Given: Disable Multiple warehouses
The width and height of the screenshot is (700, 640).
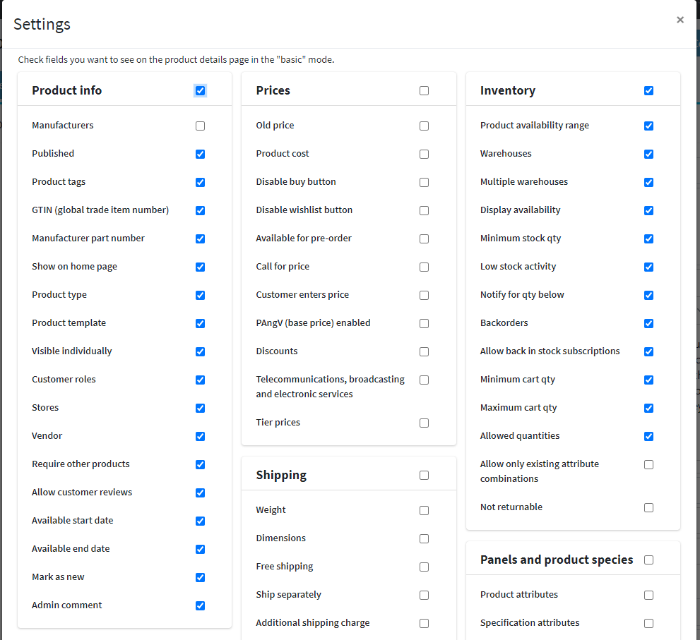Looking at the screenshot, I should click(x=648, y=182).
